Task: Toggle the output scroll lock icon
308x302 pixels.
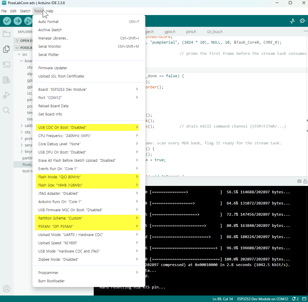Action: [305, 181]
